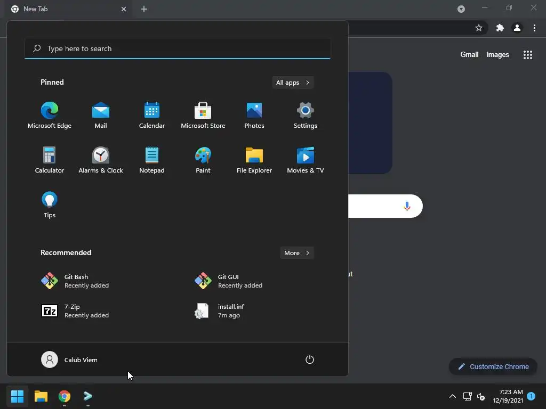Launch Movies & TV

coord(306,160)
